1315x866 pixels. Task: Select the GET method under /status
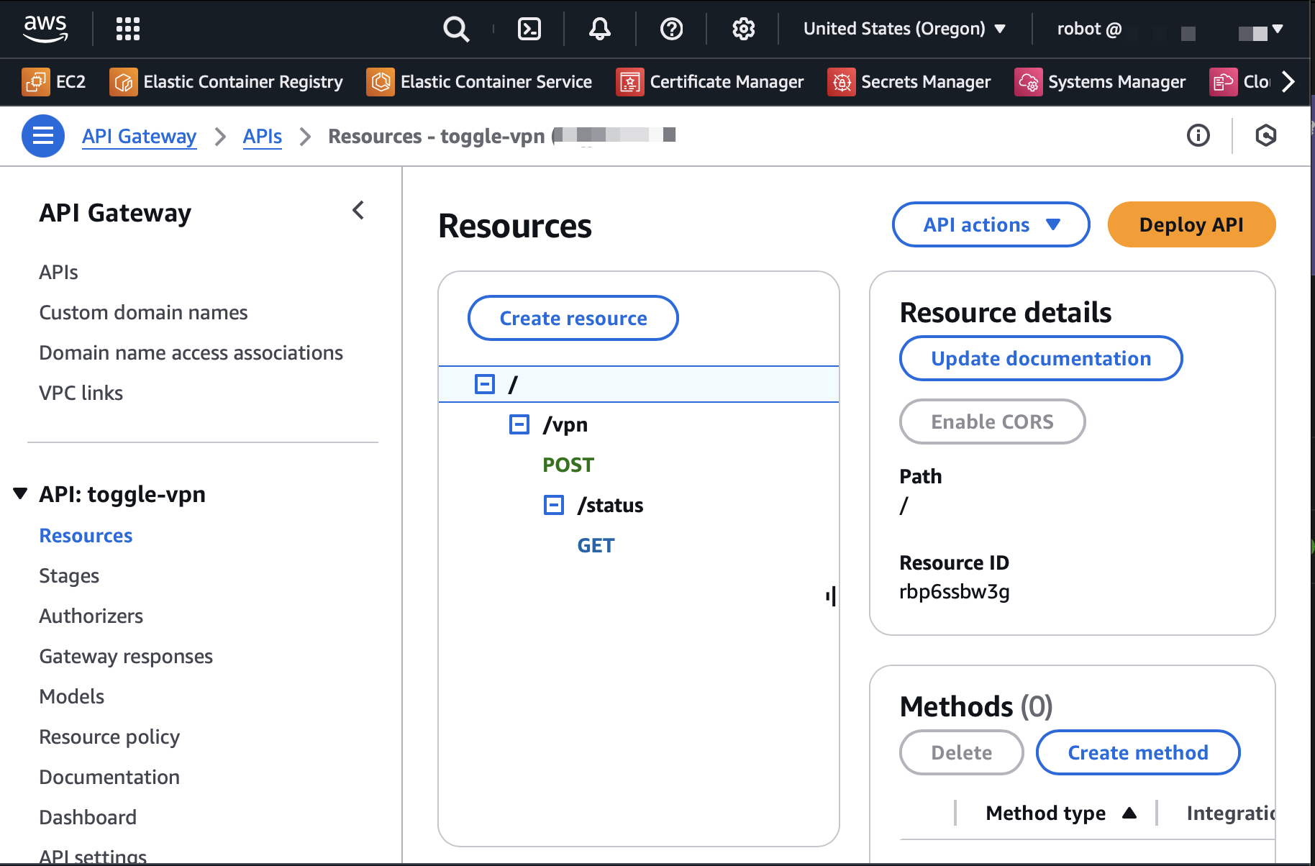click(596, 545)
